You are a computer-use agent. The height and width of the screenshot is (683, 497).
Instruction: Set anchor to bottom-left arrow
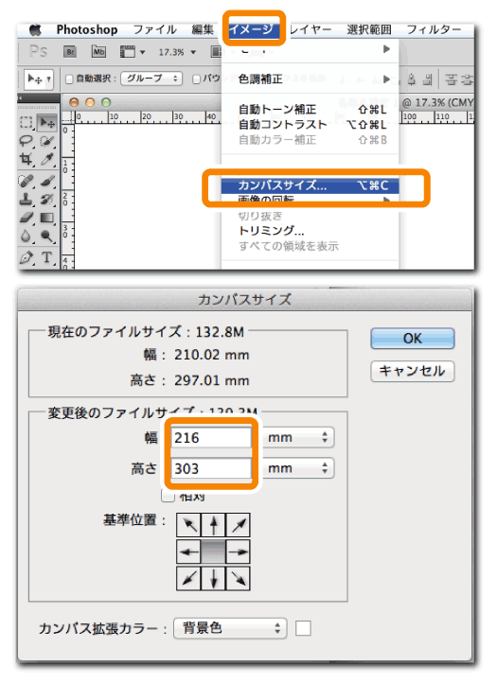[188, 578]
